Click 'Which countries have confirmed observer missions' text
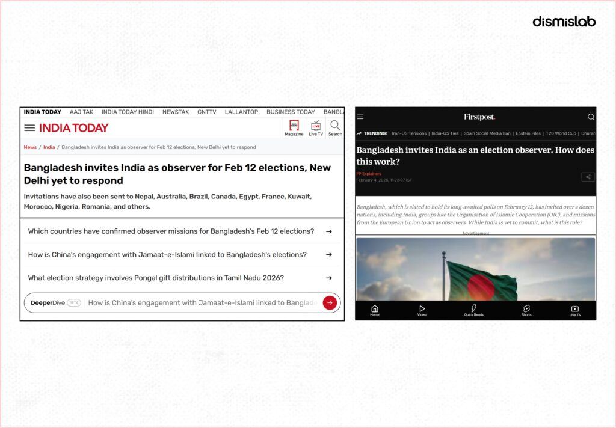616x428 pixels. tap(171, 231)
